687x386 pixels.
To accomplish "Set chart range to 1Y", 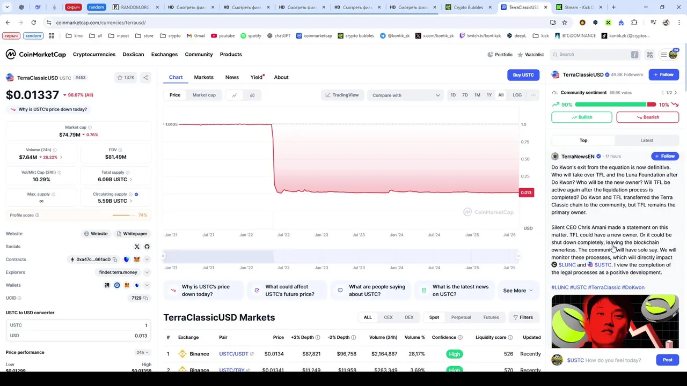I will 489,95.
